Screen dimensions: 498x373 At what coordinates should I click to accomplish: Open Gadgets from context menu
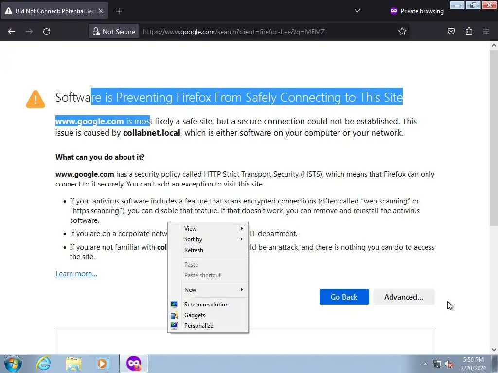(x=208, y=315)
